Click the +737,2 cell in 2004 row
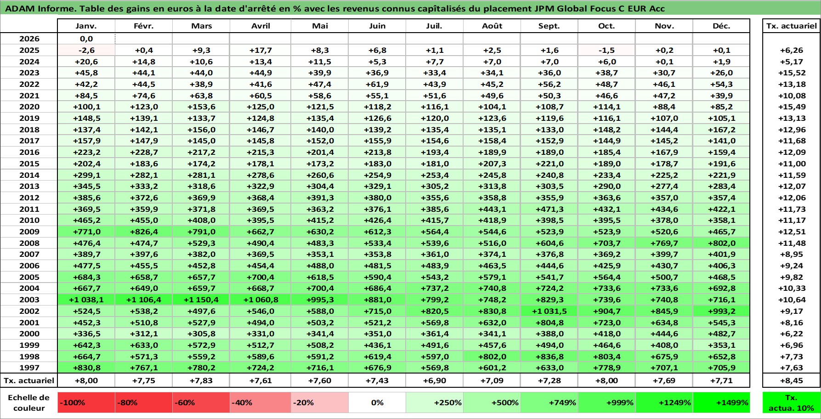821x419 pixels. [x=435, y=288]
